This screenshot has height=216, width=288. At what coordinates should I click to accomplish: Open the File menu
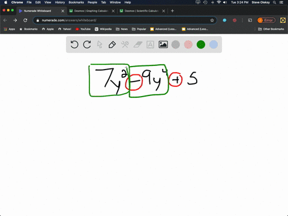click(x=29, y=2)
